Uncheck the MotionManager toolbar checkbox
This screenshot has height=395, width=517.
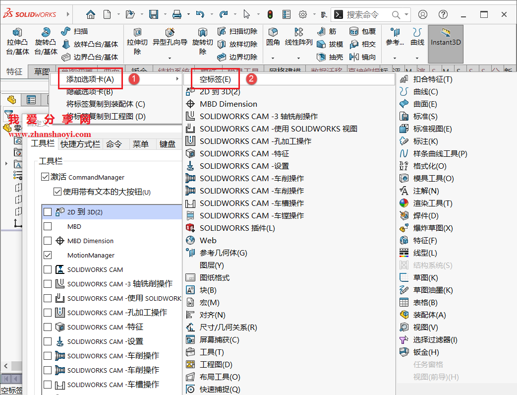click(x=47, y=254)
